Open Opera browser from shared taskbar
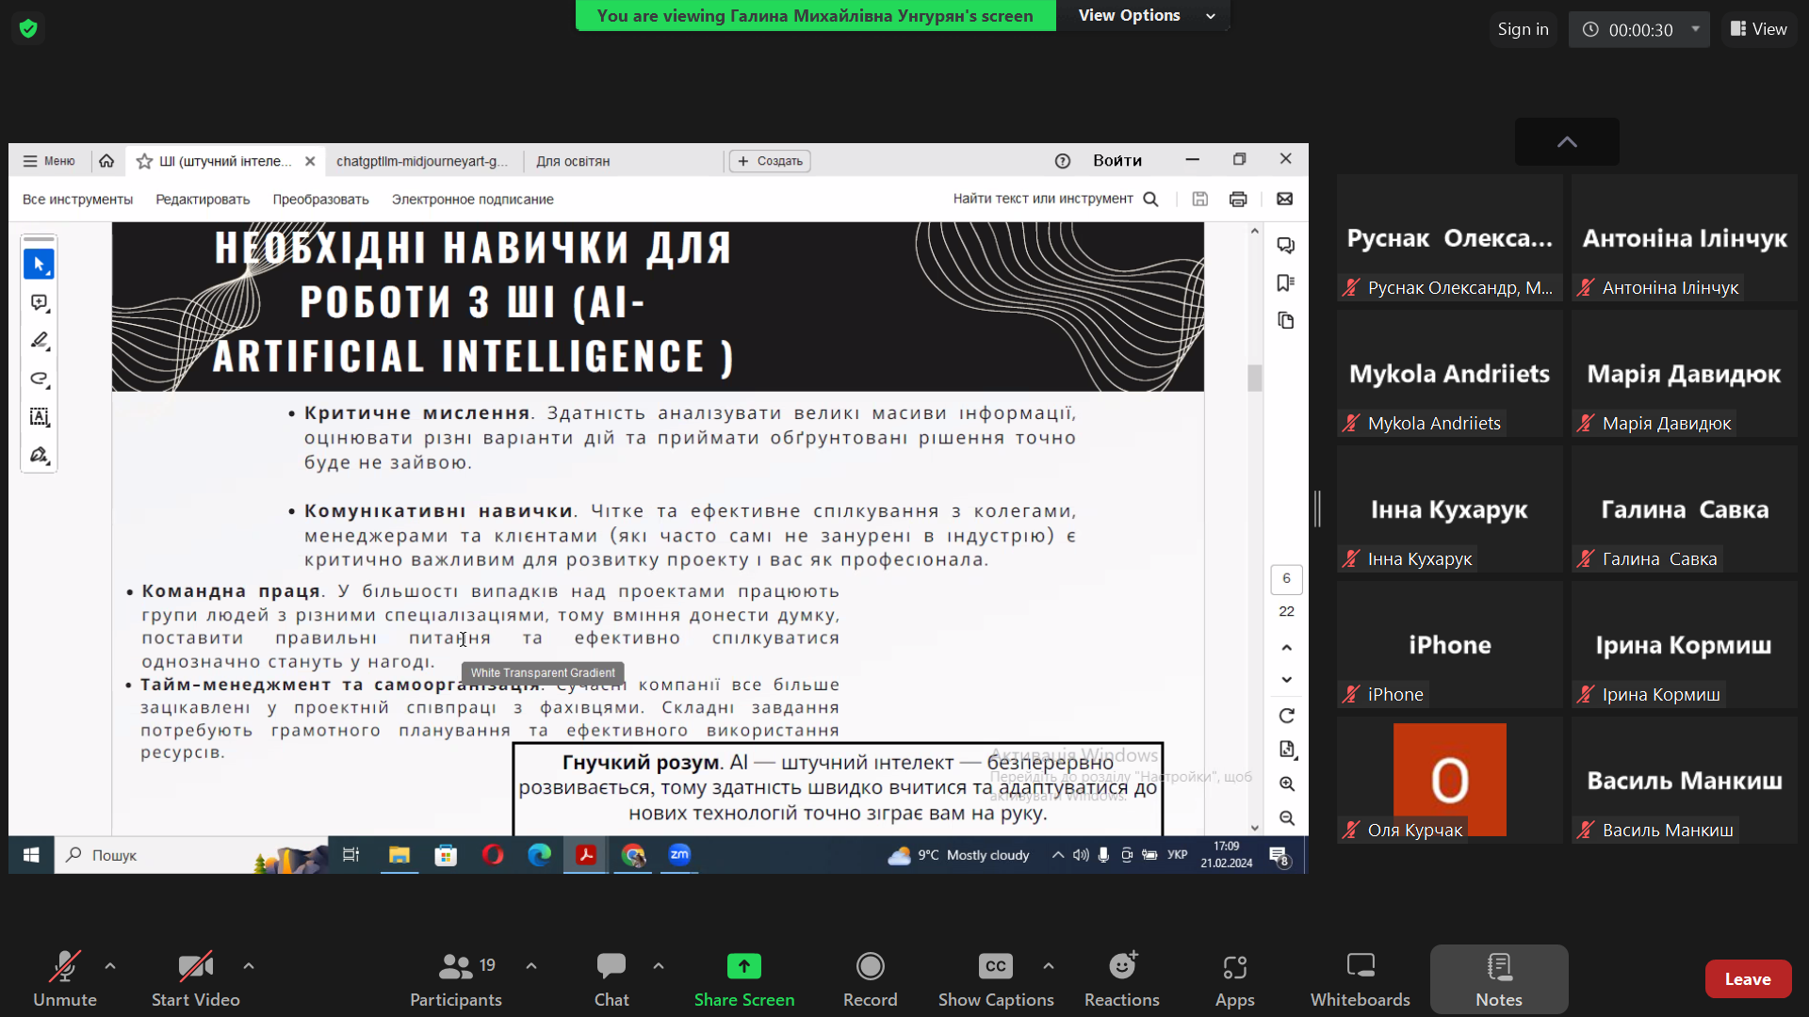The height and width of the screenshot is (1017, 1809). 493,855
